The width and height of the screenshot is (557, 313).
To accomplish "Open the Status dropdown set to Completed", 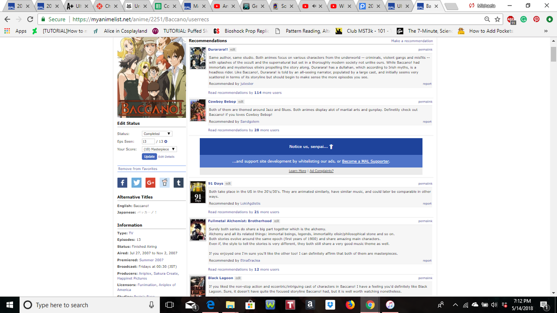I will click(x=157, y=133).
